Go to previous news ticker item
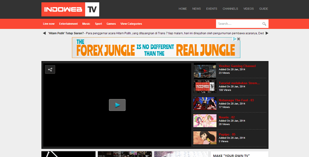This screenshot has width=309, height=157. click(x=44, y=33)
